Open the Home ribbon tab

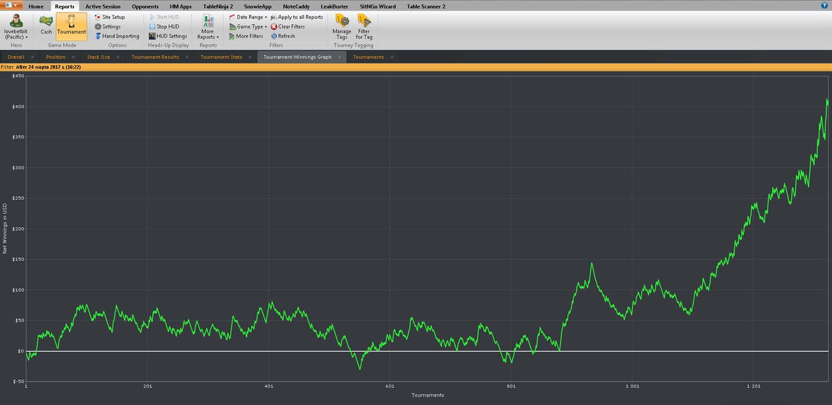point(36,6)
